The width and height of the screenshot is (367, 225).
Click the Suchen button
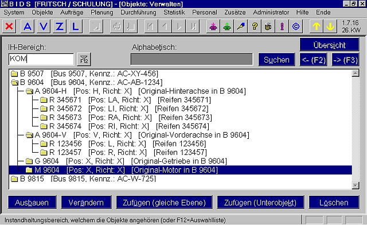(276, 60)
